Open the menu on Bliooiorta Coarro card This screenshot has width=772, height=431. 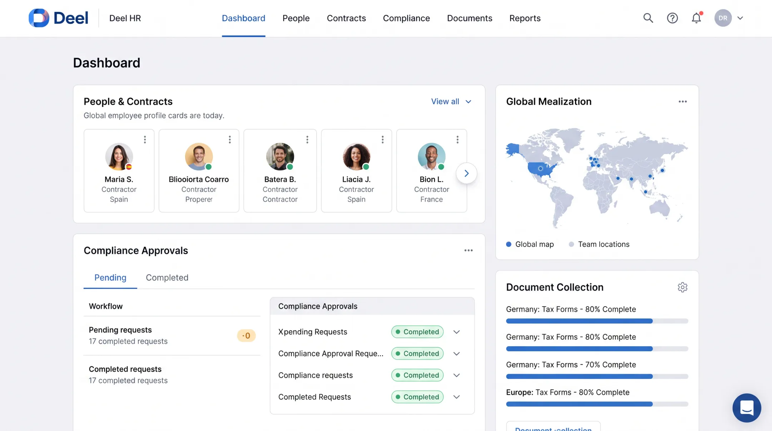pyautogui.click(x=230, y=139)
